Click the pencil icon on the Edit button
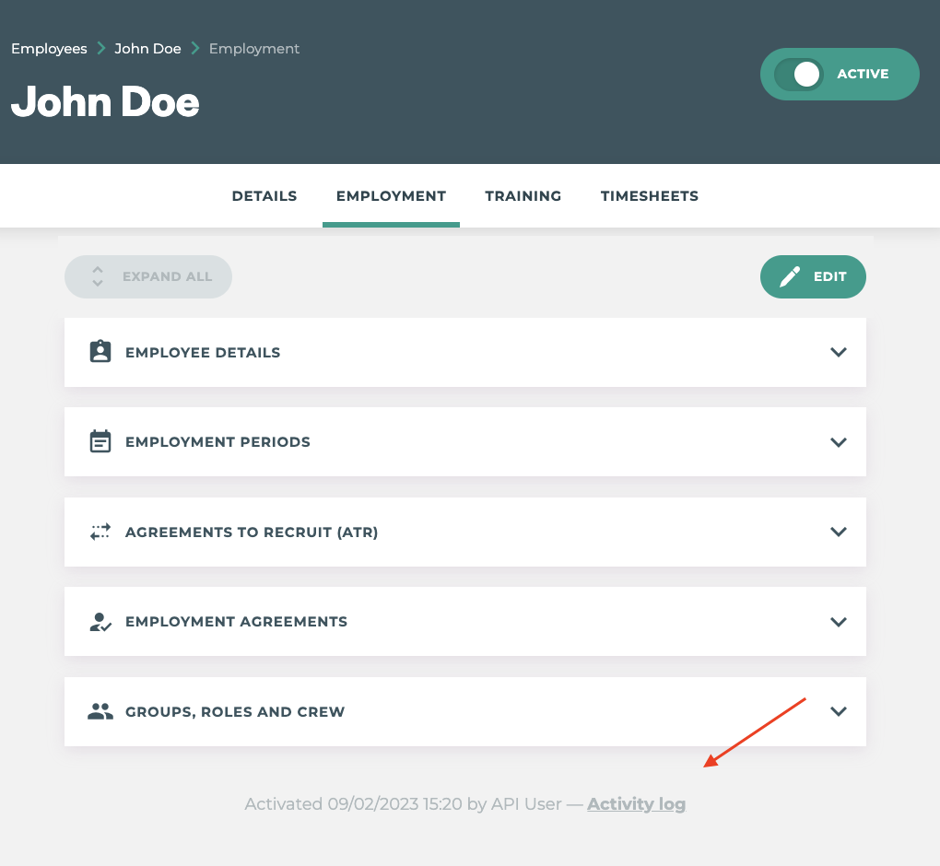This screenshot has width=940, height=866. (791, 275)
